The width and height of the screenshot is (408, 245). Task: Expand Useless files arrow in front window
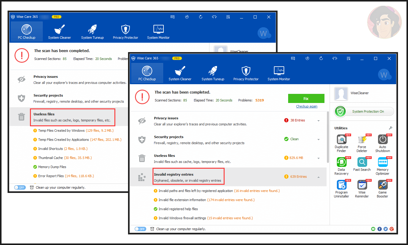point(318,158)
